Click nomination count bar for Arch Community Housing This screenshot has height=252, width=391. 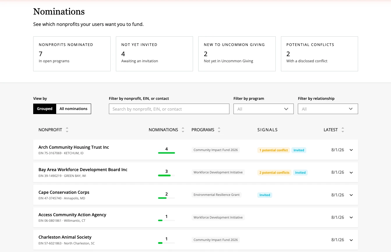tap(167, 153)
